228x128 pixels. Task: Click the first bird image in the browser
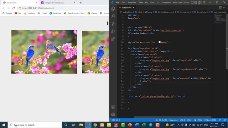[x=44, y=52]
